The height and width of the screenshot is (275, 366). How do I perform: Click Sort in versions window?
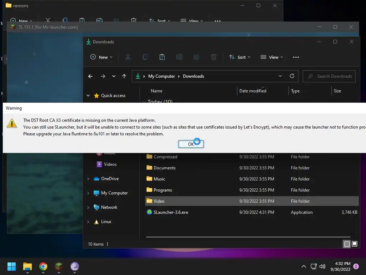click(x=159, y=20)
